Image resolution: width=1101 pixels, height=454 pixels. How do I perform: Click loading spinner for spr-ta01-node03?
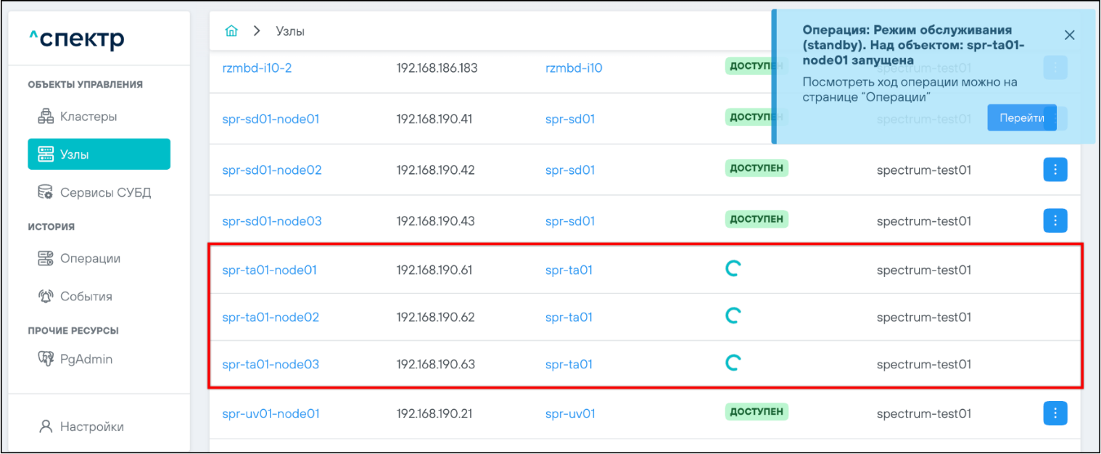click(x=733, y=363)
